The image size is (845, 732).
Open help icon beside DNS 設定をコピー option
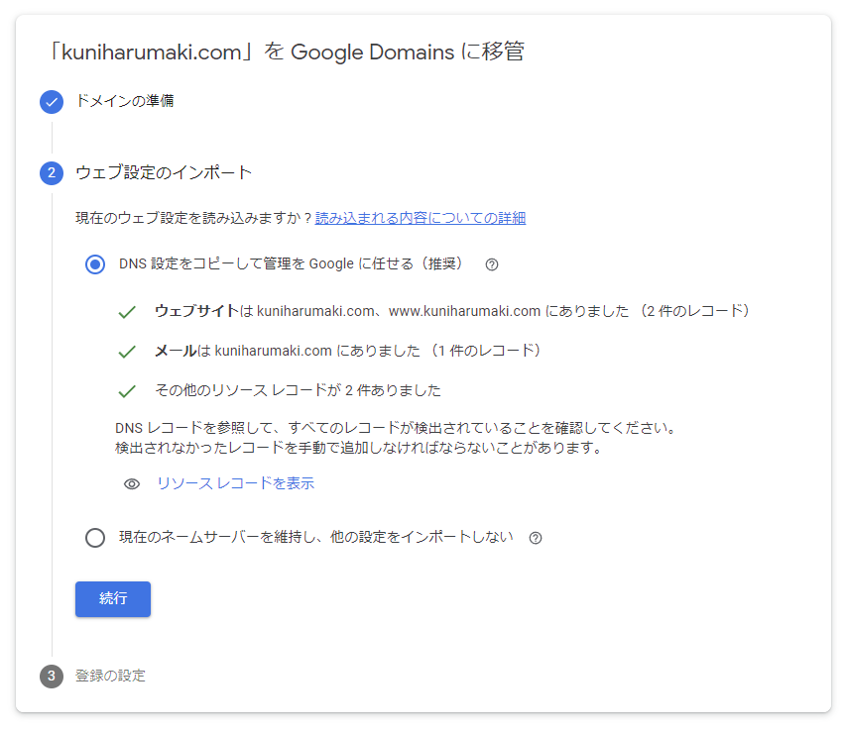point(492,264)
